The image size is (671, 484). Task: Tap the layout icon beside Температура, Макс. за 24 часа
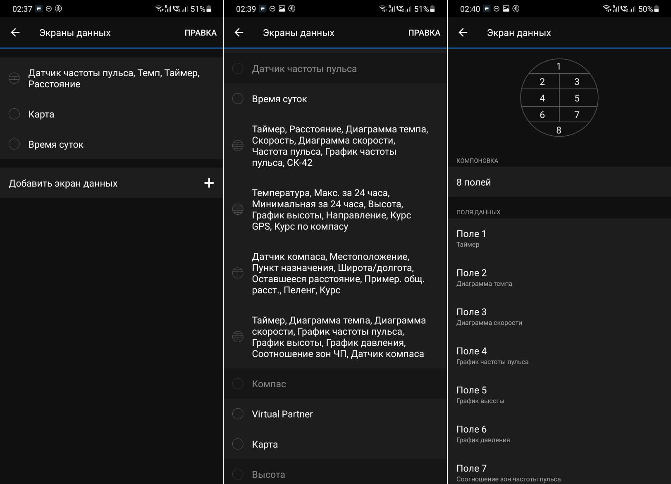[238, 209]
